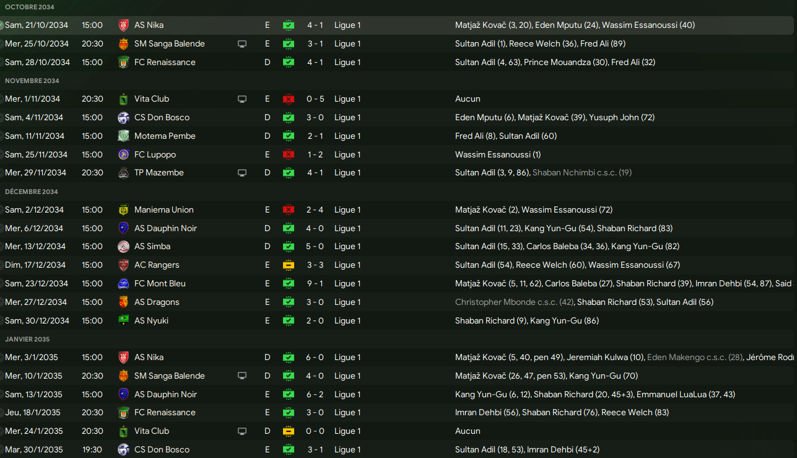Open the Motema Pembe team name link
The image size is (797, 458).
(165, 136)
